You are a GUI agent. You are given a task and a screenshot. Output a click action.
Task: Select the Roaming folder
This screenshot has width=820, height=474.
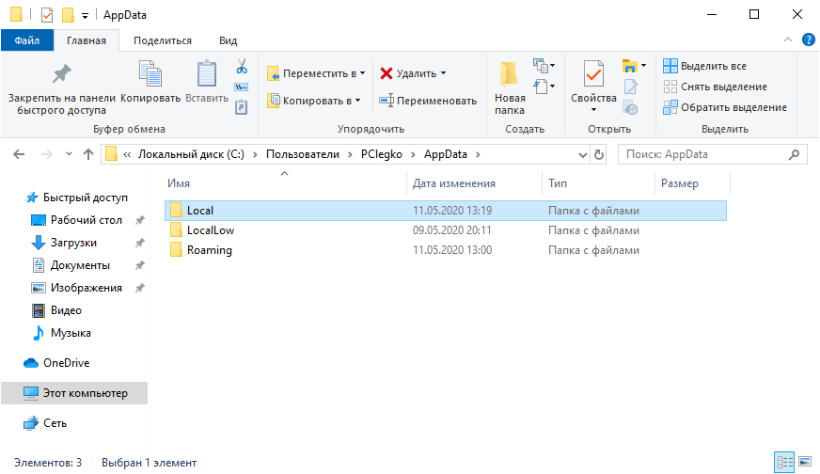click(x=209, y=250)
